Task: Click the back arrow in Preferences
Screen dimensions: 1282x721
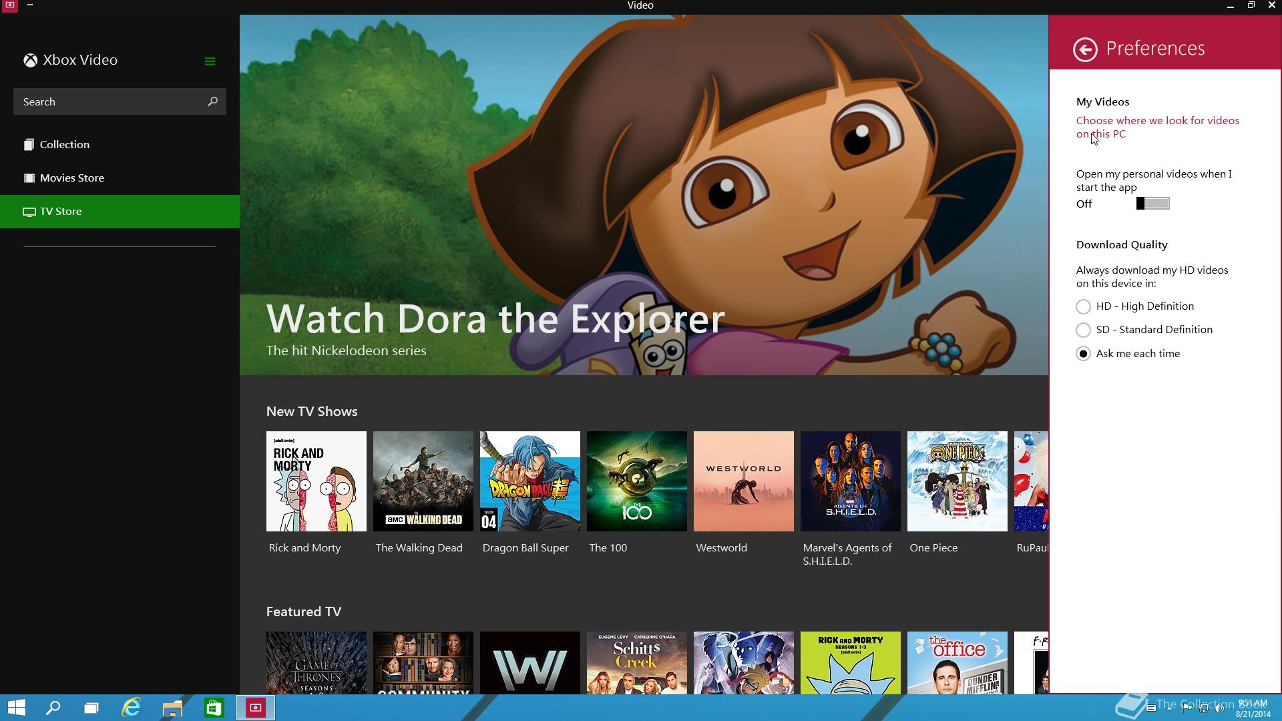Action: [1085, 49]
